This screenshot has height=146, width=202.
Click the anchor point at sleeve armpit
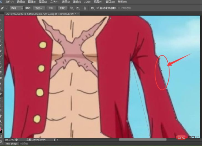click(132, 62)
